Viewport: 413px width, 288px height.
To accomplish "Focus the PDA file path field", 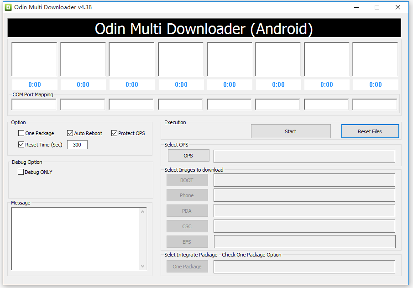I will (x=304, y=210).
